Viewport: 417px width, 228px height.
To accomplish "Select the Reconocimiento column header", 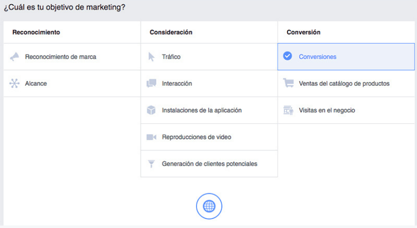I will (x=36, y=32).
